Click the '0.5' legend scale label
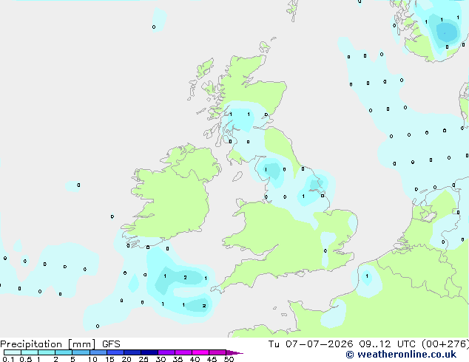 pos(25,359)
